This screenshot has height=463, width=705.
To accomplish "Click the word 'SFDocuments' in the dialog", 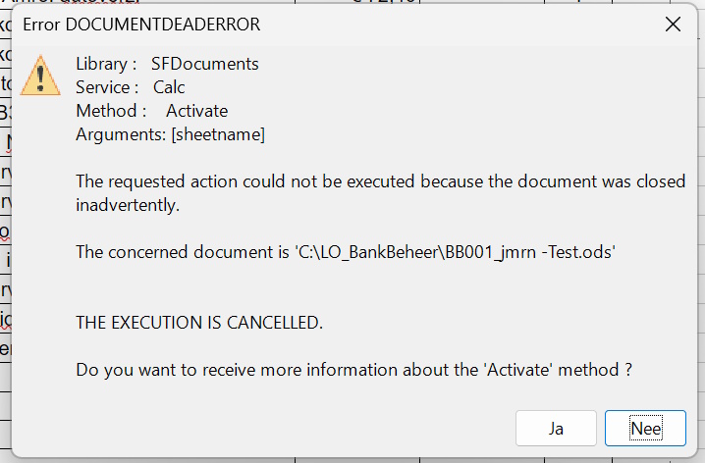I will coord(205,64).
